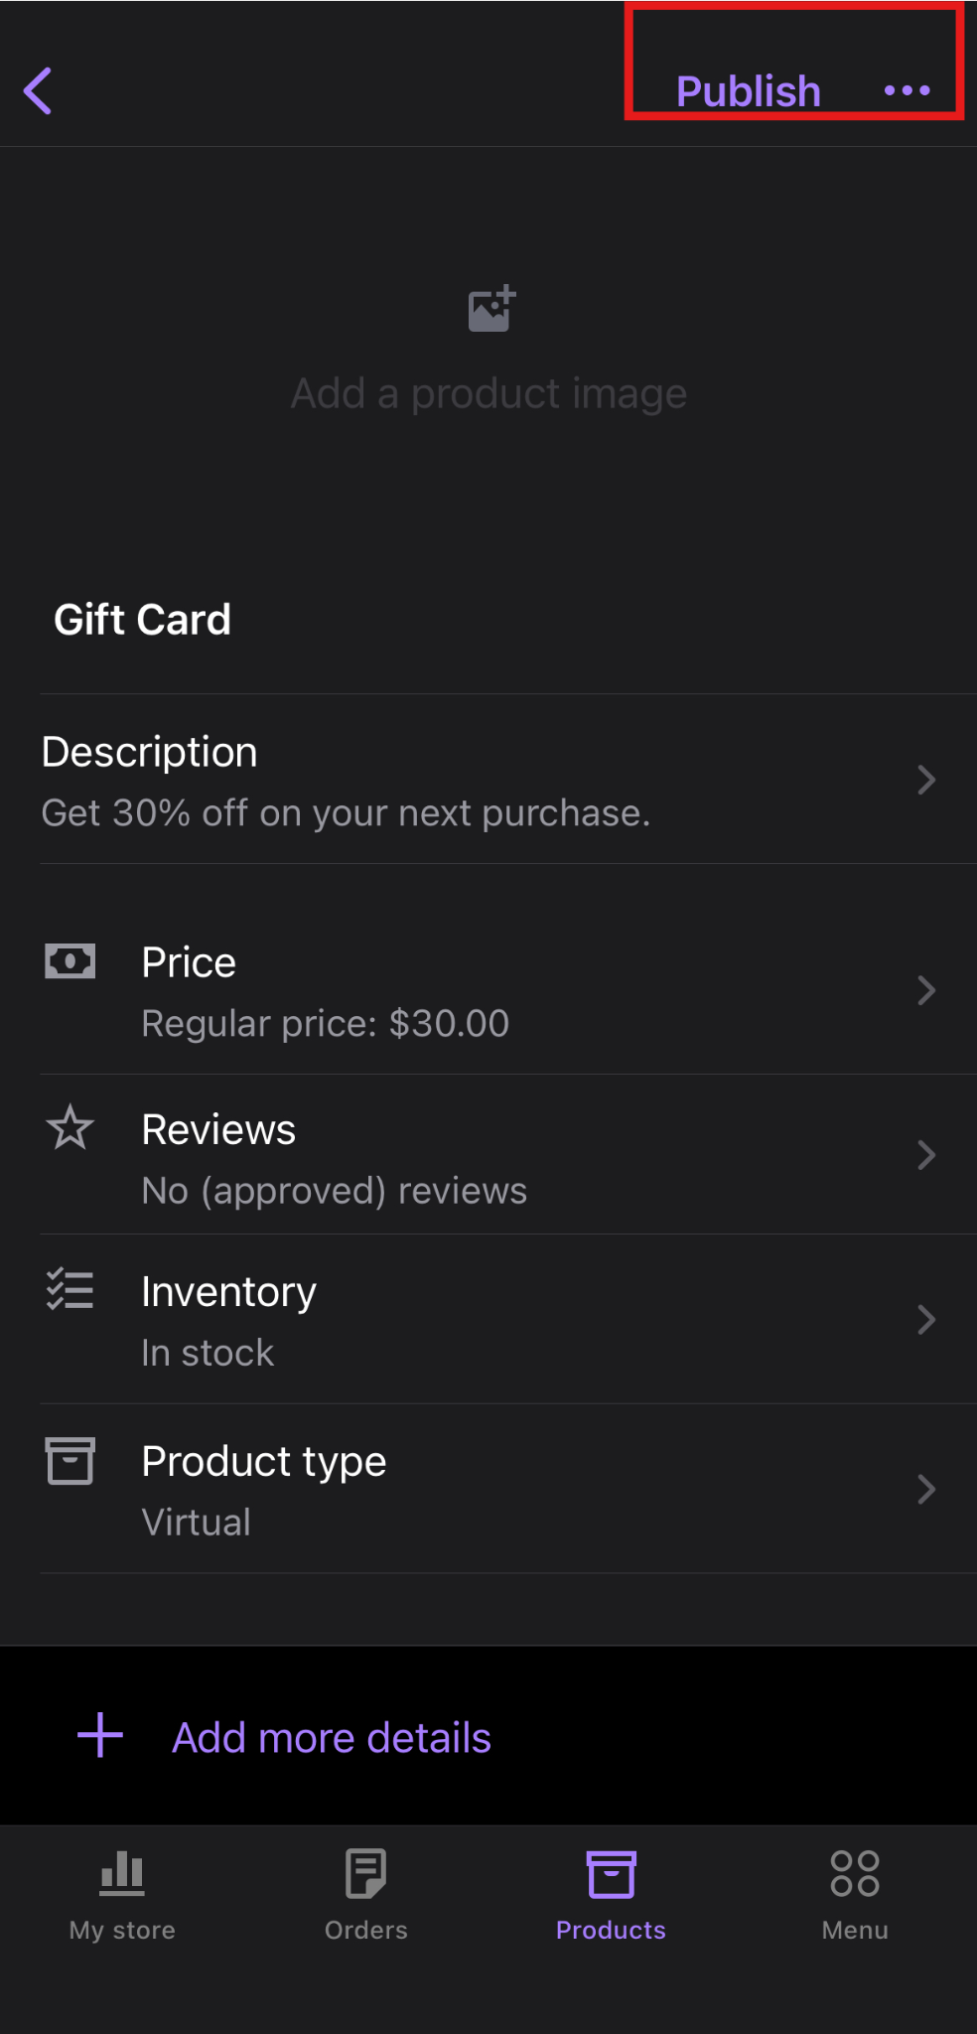Expand the Inventory row chevron
This screenshot has height=2034, width=977.
click(x=926, y=1320)
